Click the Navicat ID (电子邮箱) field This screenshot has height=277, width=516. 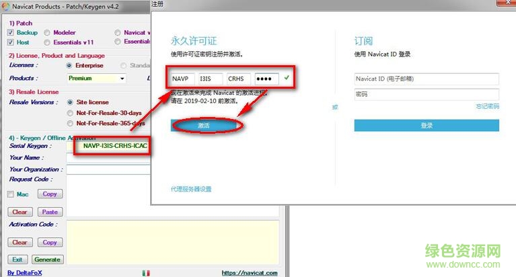click(427, 79)
